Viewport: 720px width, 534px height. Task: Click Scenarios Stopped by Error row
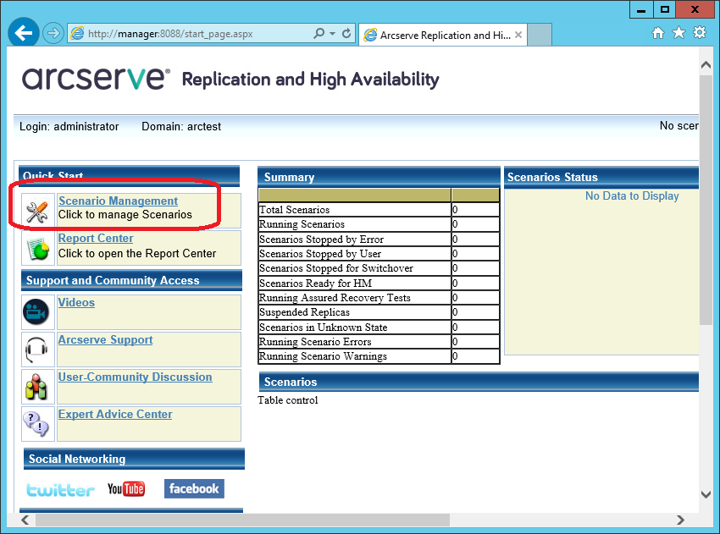(x=379, y=239)
